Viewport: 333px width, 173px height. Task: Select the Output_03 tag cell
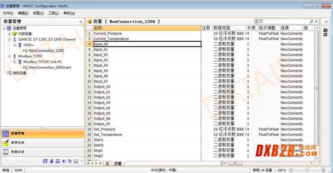click(147, 103)
